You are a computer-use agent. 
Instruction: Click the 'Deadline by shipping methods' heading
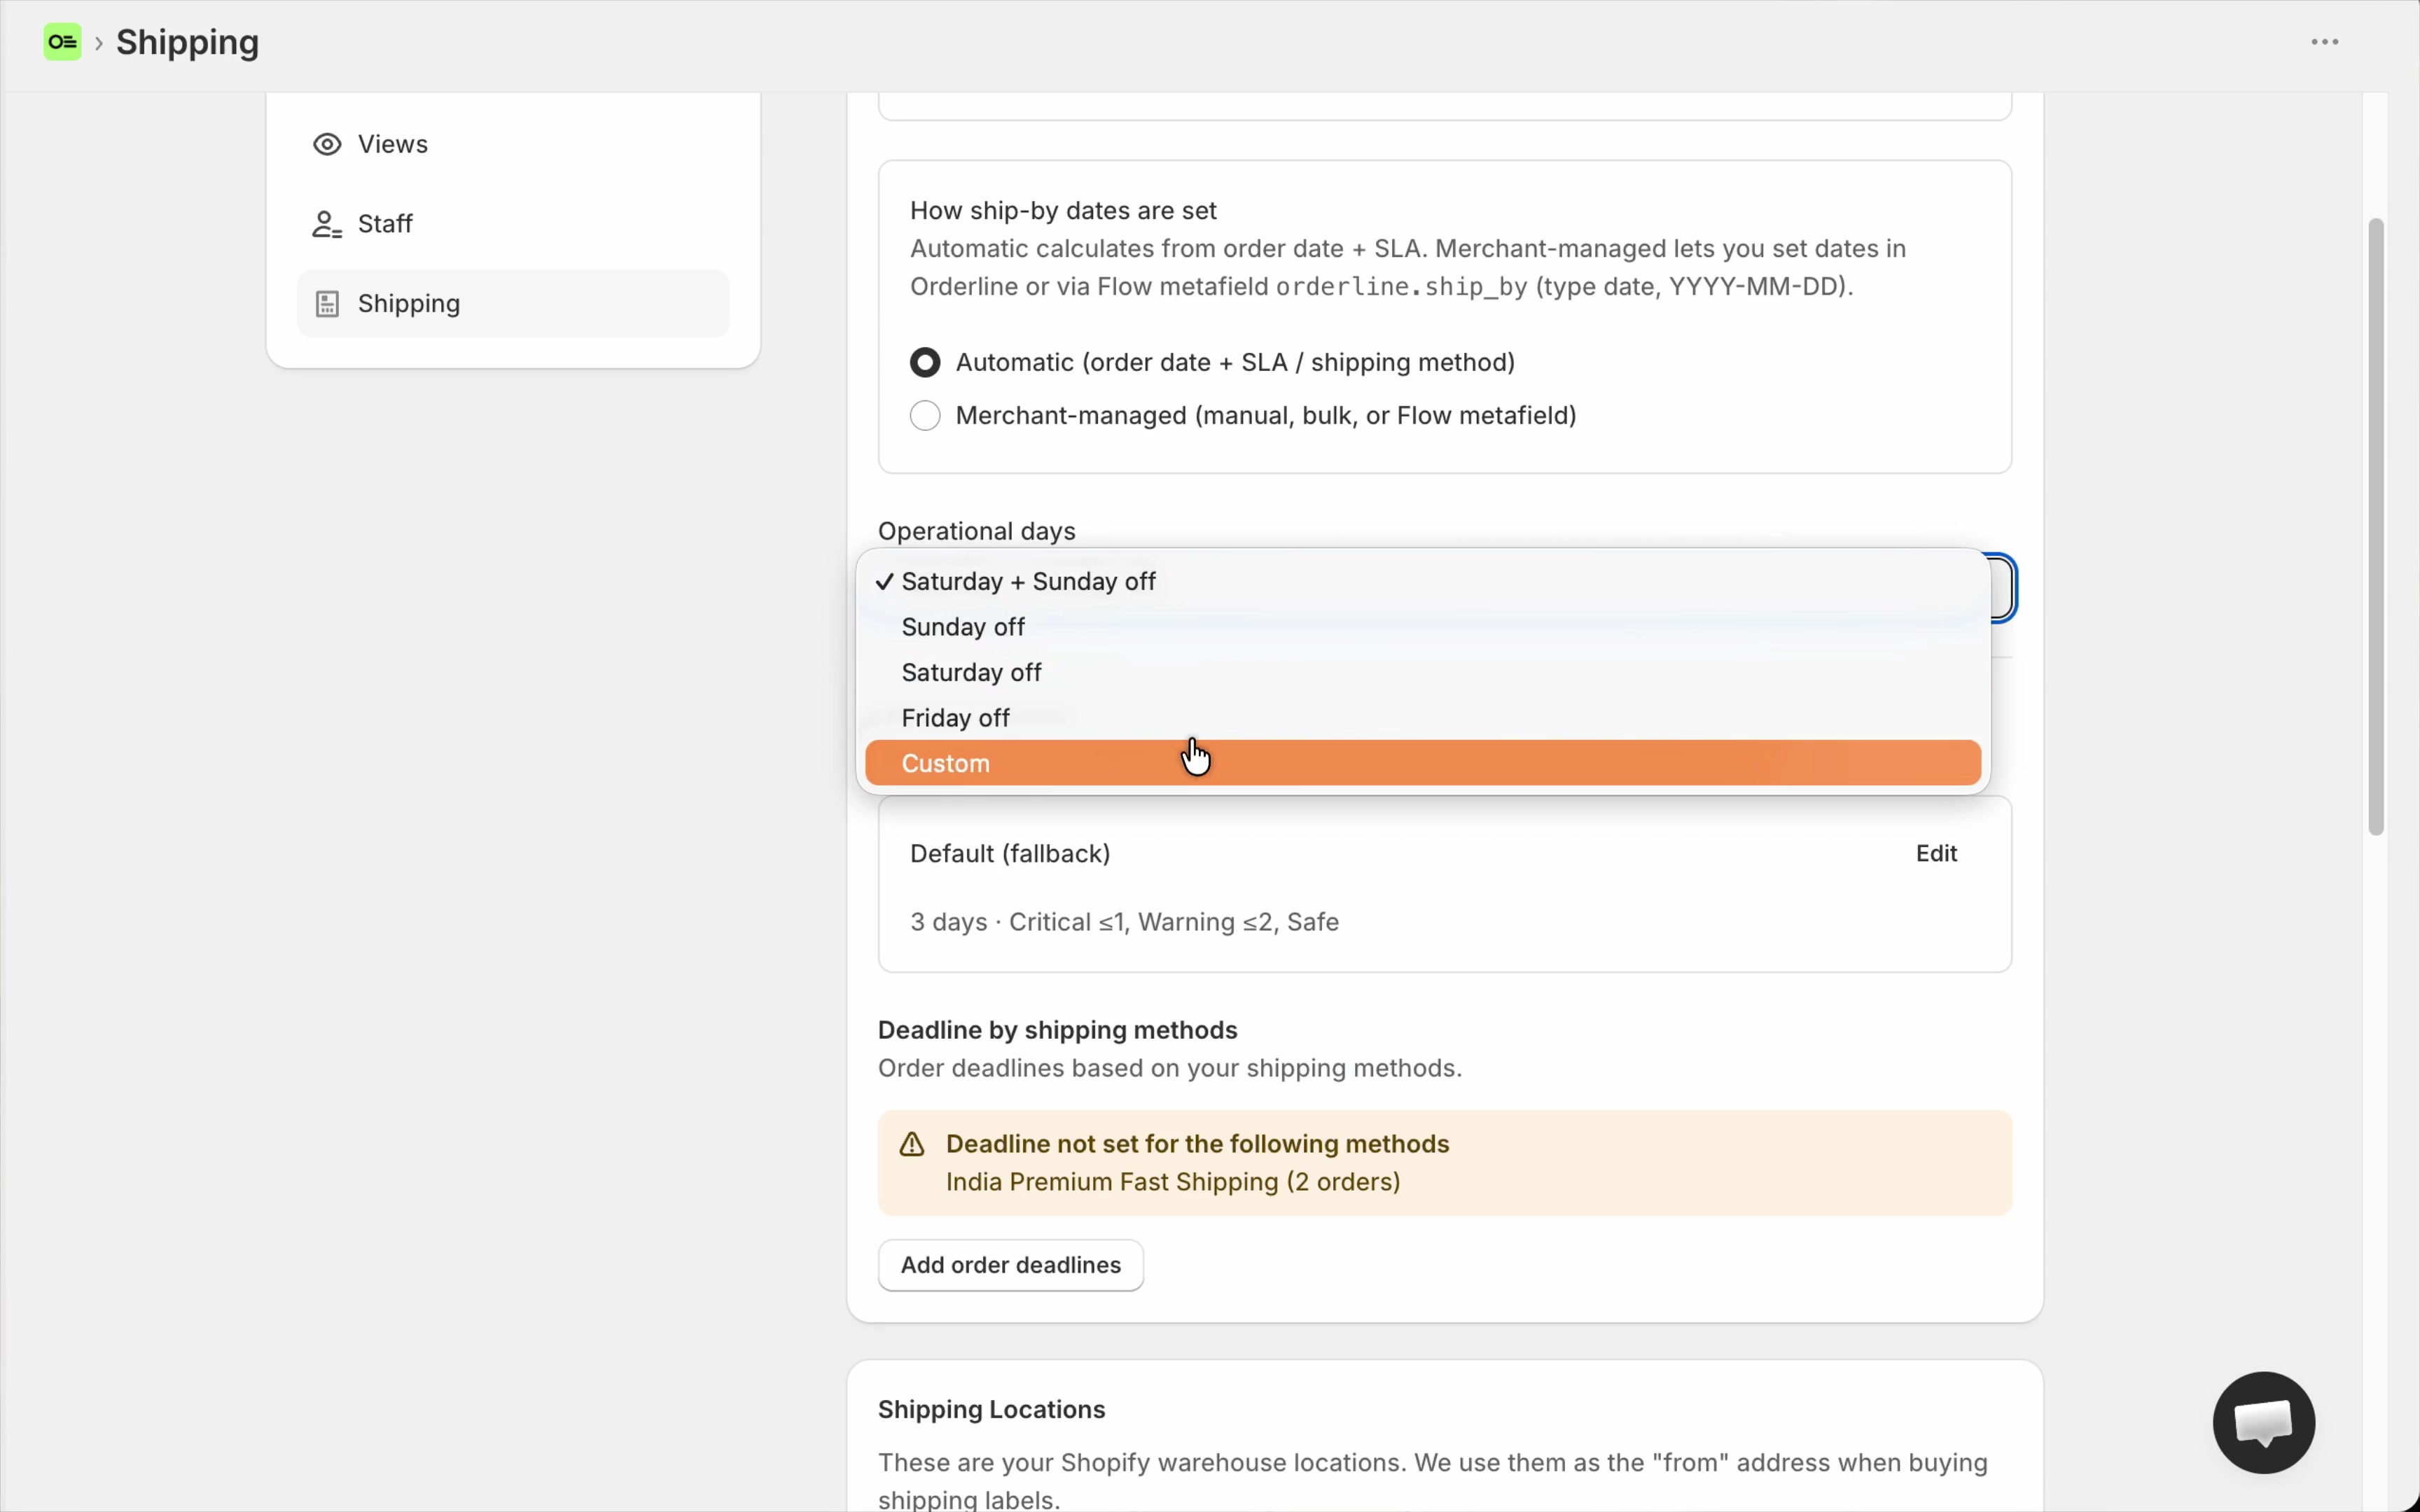click(x=1057, y=1030)
